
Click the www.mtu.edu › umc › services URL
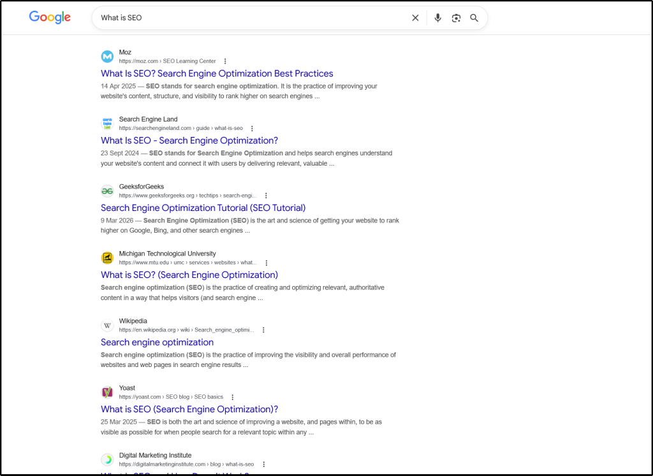(x=188, y=263)
